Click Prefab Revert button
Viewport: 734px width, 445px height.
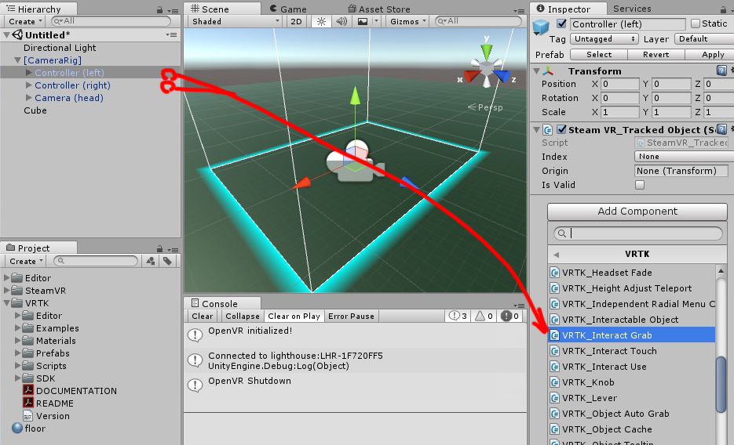coord(655,55)
